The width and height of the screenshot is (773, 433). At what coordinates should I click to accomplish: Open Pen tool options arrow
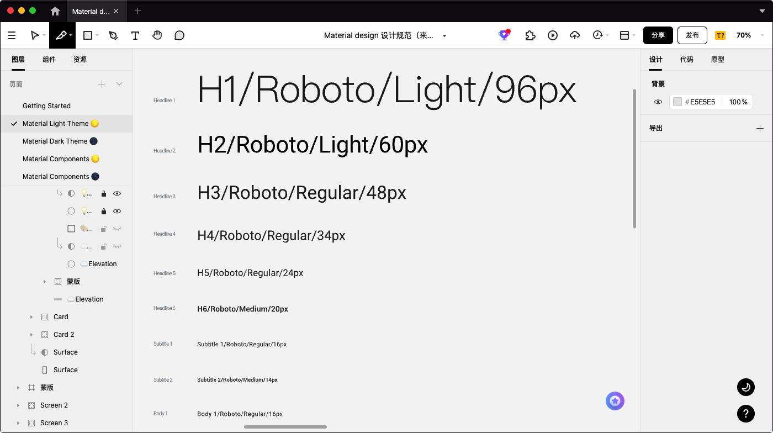71,35
